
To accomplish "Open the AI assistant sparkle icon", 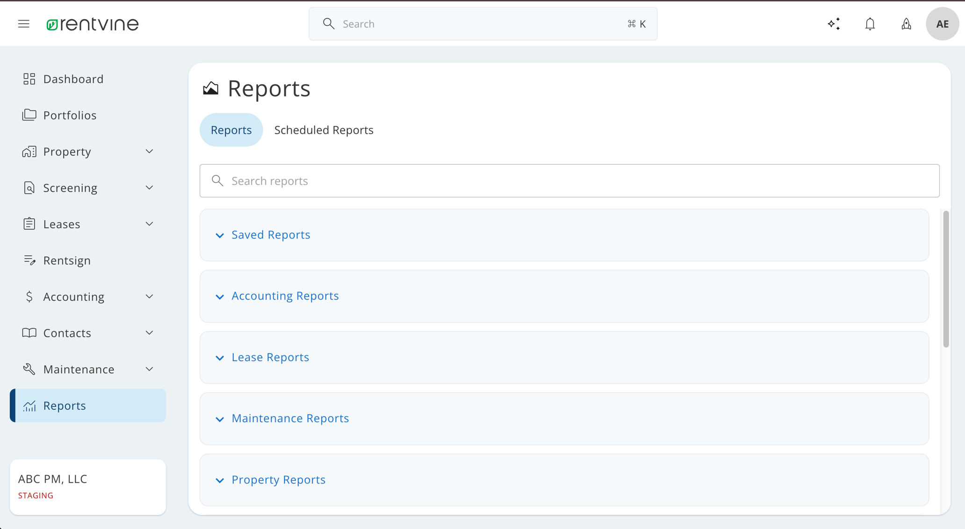I will (x=834, y=23).
